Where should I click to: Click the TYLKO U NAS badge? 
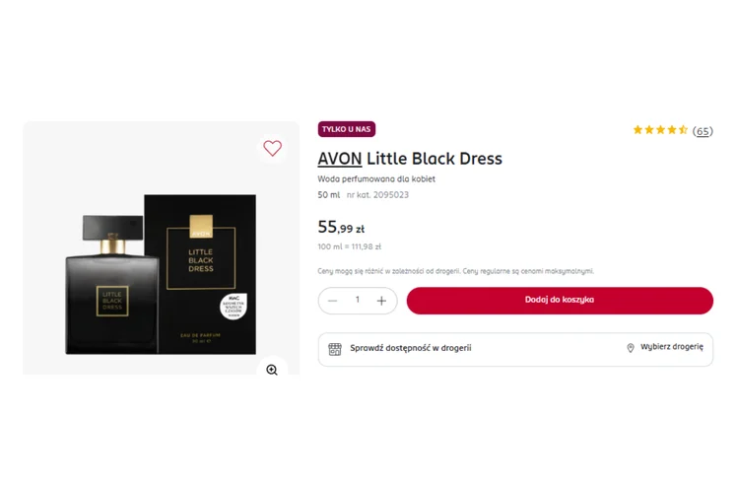coord(347,129)
